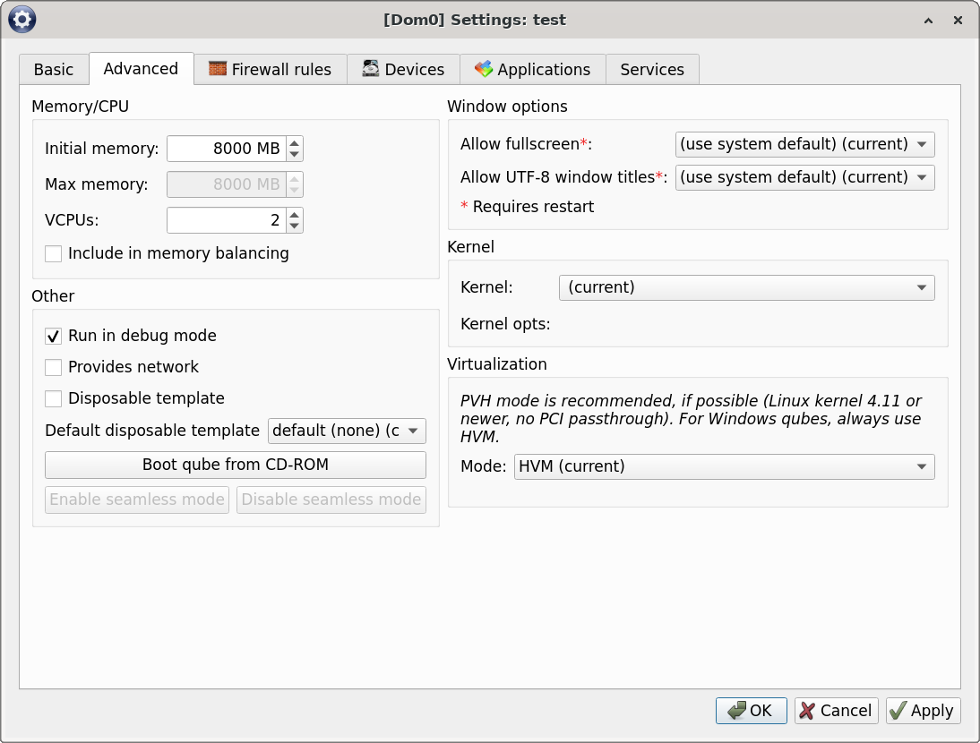Decrease VCPUs using the down arrow
980x743 pixels.
click(295, 226)
